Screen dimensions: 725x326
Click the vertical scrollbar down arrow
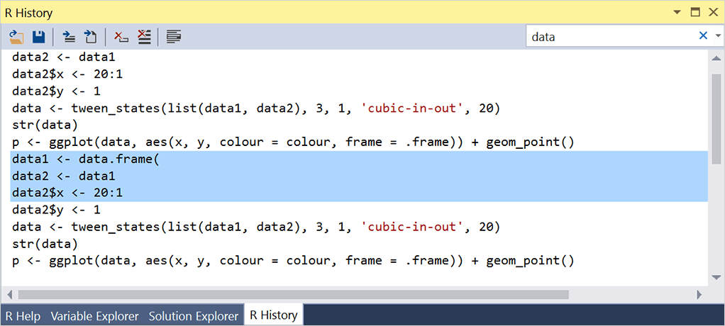(x=716, y=277)
